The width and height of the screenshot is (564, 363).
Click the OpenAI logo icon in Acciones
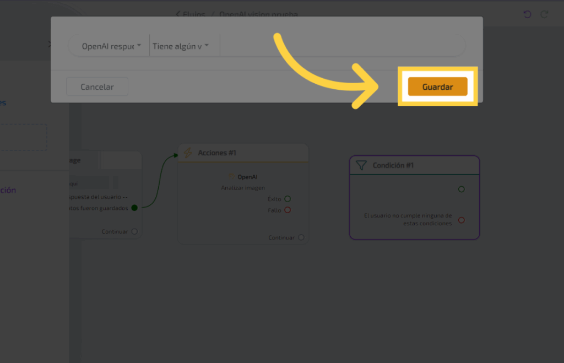tap(232, 177)
